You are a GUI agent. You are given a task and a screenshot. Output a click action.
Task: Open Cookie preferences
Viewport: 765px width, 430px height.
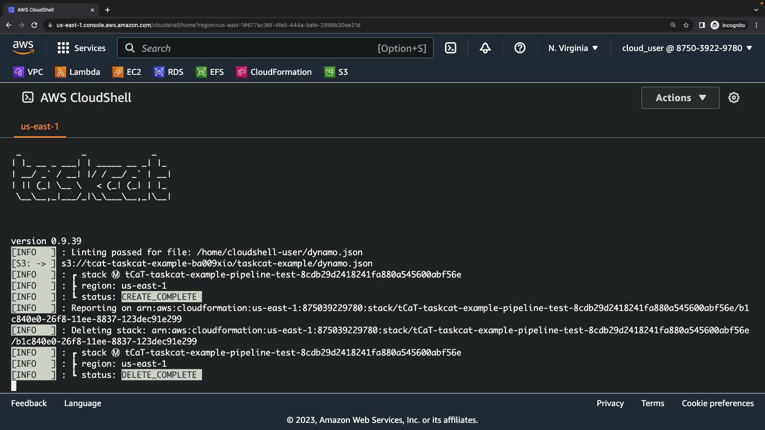(717, 403)
